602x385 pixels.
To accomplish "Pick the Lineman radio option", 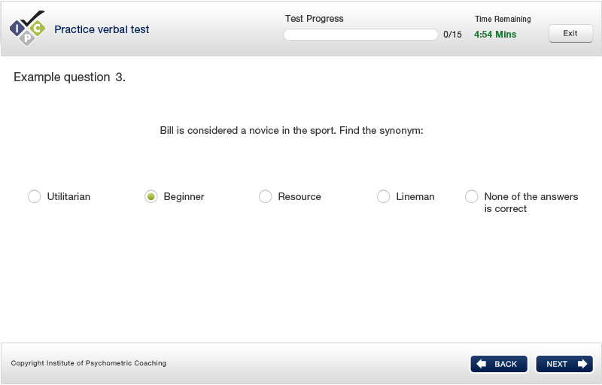I will (x=384, y=196).
